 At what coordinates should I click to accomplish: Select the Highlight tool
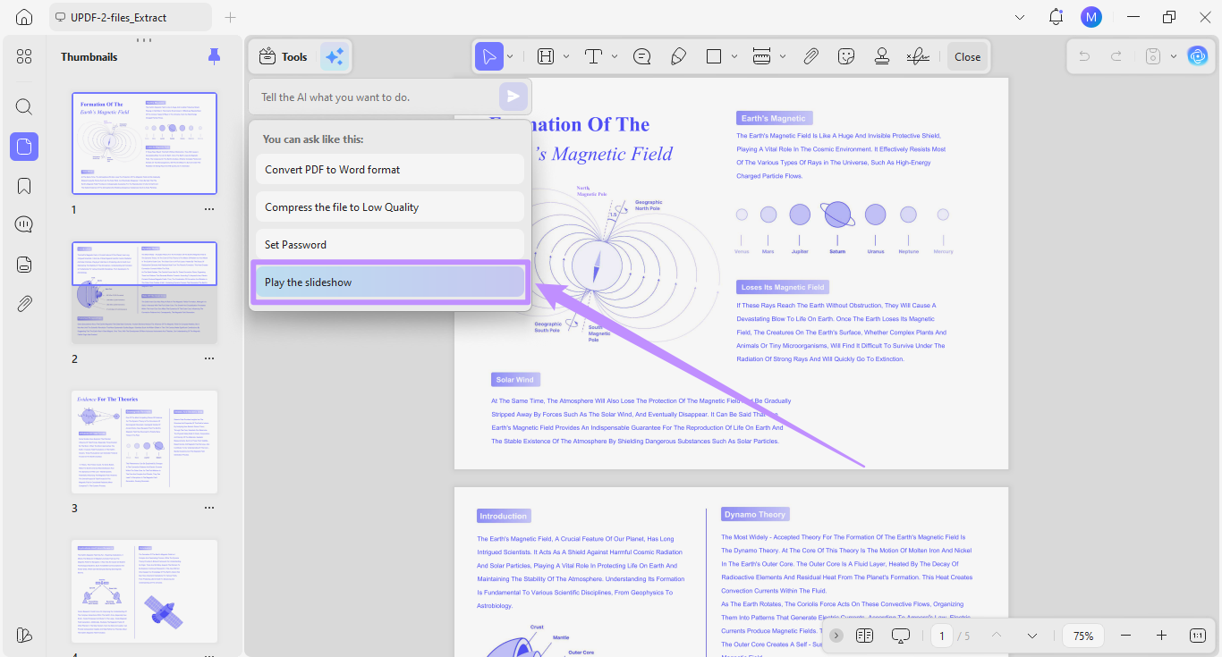click(x=546, y=56)
